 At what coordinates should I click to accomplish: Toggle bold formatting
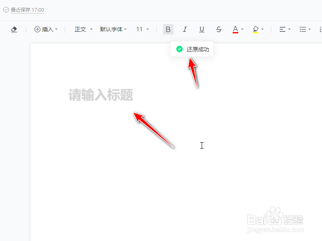point(168,29)
